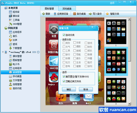Screen dimensions: 137x113
Task: Open 铃声 ringtones
Action: [13, 40]
